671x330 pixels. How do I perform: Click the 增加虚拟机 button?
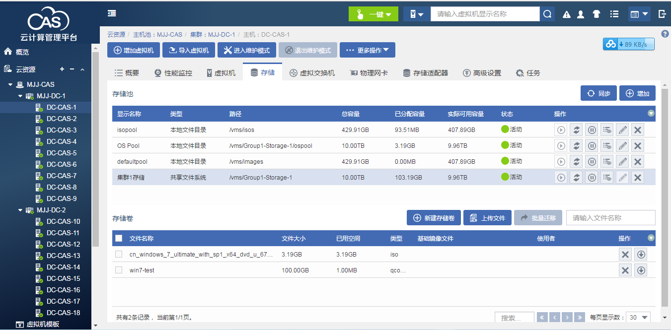pyautogui.click(x=134, y=50)
